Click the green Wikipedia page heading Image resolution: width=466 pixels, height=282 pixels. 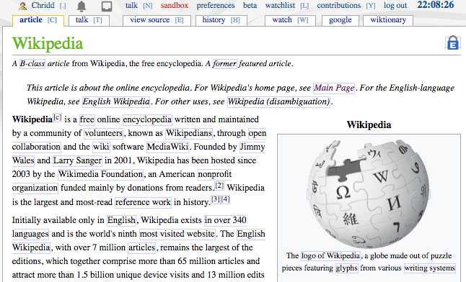click(48, 43)
